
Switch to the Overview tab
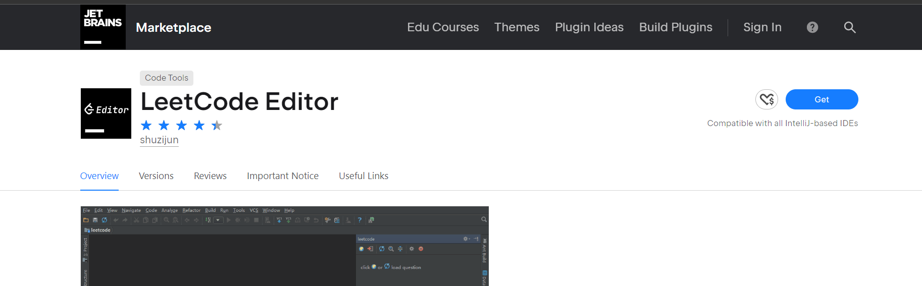[99, 176]
